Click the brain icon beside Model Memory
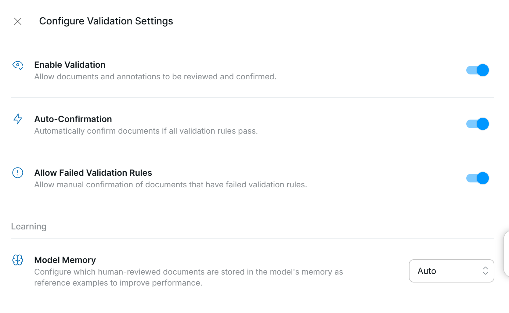Viewport: 509px width, 313px height. coord(17,260)
